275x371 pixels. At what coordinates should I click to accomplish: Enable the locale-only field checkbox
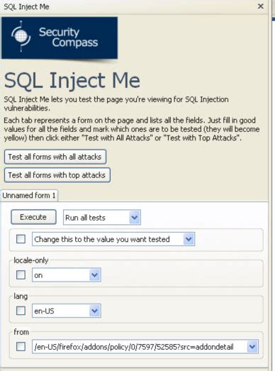tap(21, 275)
